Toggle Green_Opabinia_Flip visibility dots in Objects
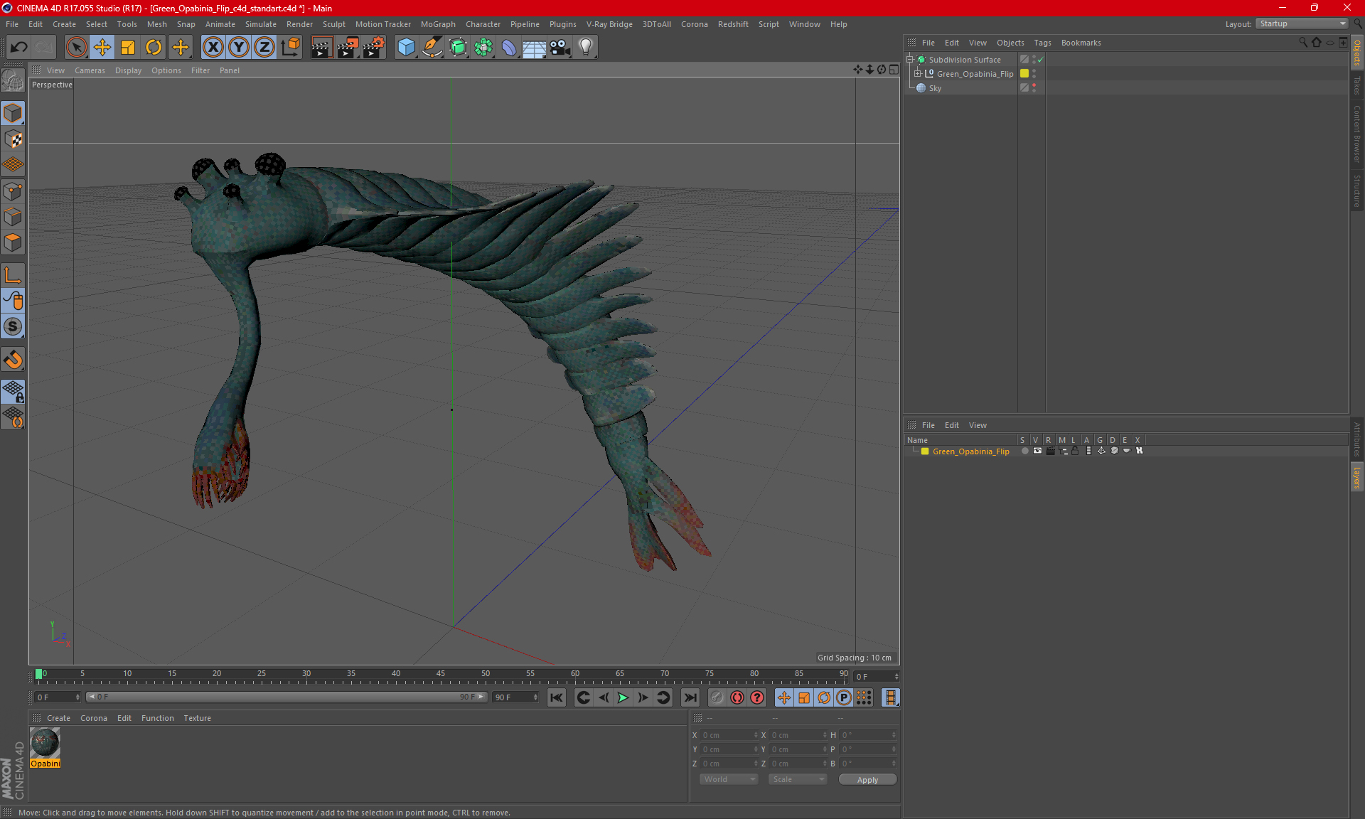Image resolution: width=1365 pixels, height=819 pixels. (1034, 74)
